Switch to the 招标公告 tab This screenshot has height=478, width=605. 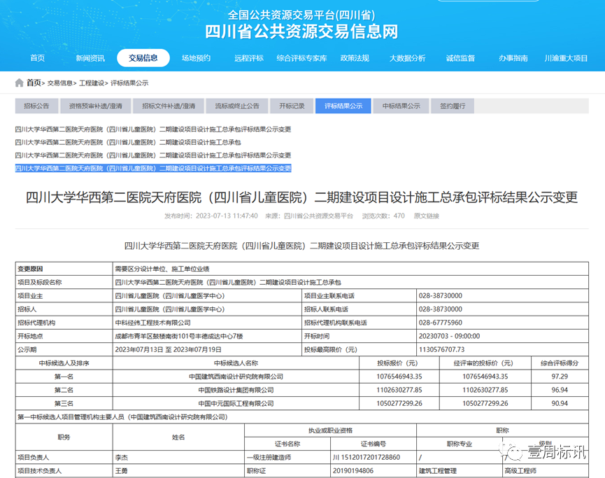(x=36, y=106)
